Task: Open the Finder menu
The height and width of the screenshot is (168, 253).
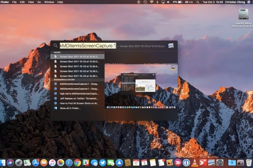Action: [x=5, y=2]
